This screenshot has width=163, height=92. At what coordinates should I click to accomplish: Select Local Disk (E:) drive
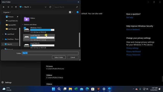pyautogui.click(x=39, y=45)
